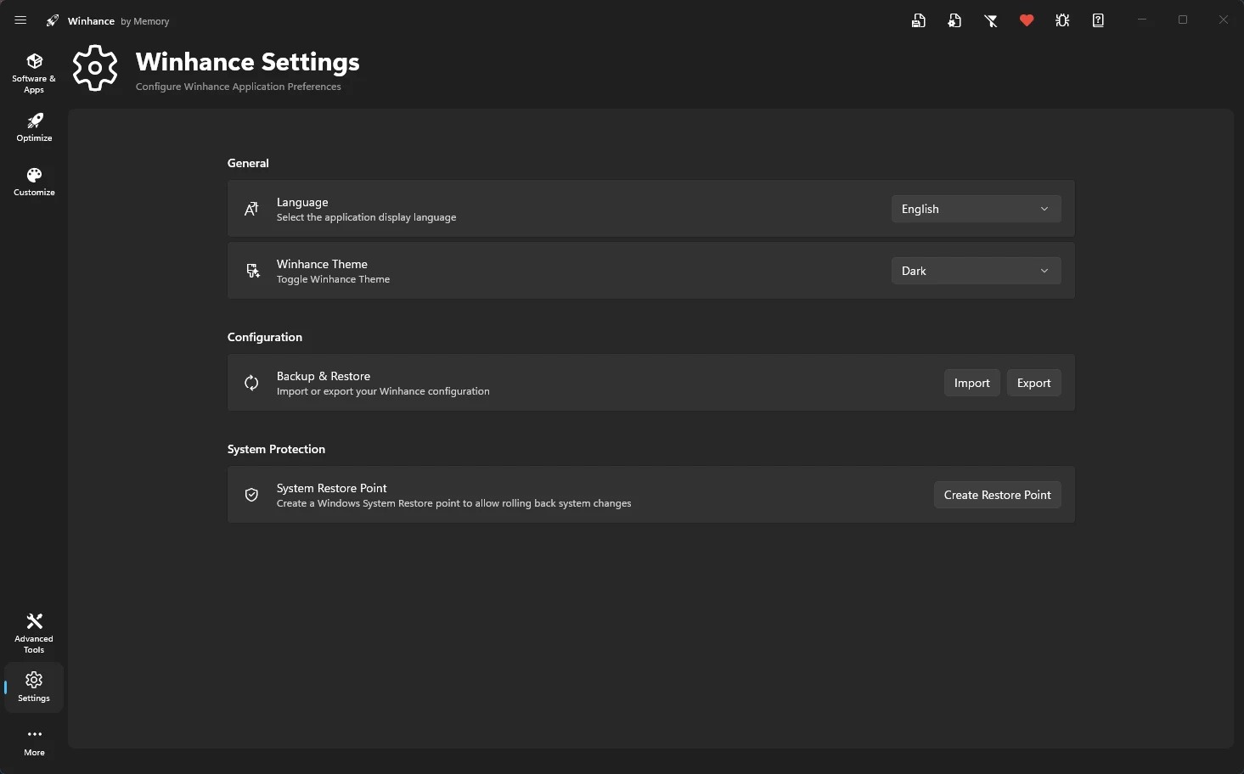Viewport: 1244px width, 774px height.
Task: Click the Winhance Theme paint icon
Action: pyautogui.click(x=252, y=271)
